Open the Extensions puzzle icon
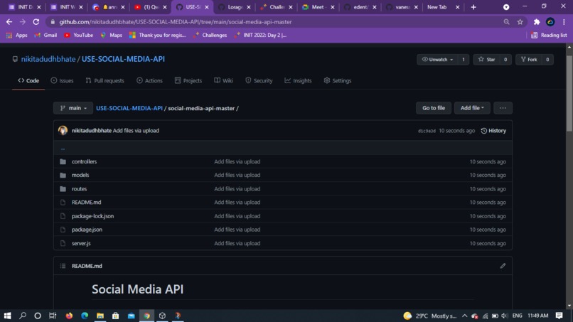Viewport: 573px width, 322px height. [x=537, y=22]
